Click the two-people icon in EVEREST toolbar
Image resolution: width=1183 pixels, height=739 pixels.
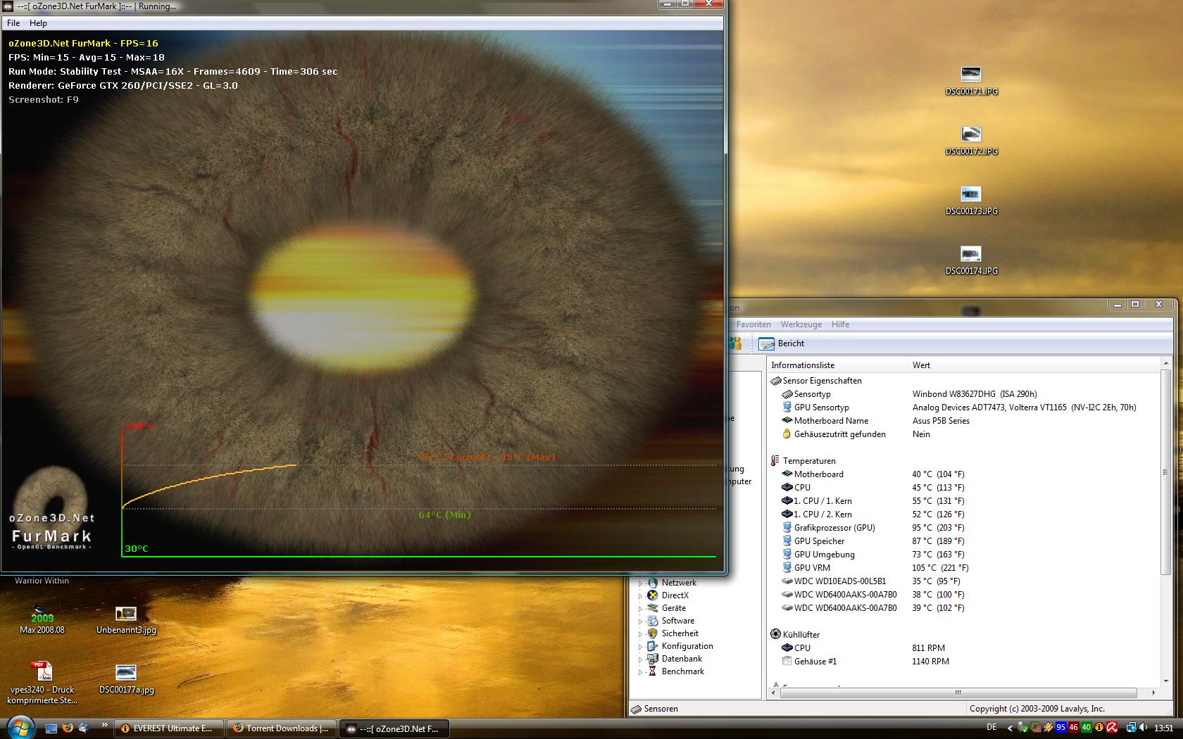point(735,343)
